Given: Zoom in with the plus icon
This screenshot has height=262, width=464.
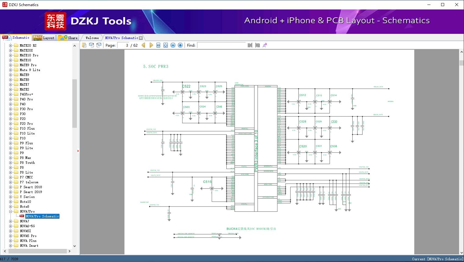Looking at the screenshot, I should point(180,45).
